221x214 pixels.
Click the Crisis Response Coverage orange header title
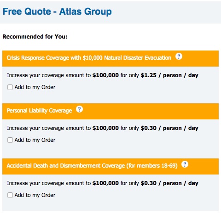coord(89,58)
